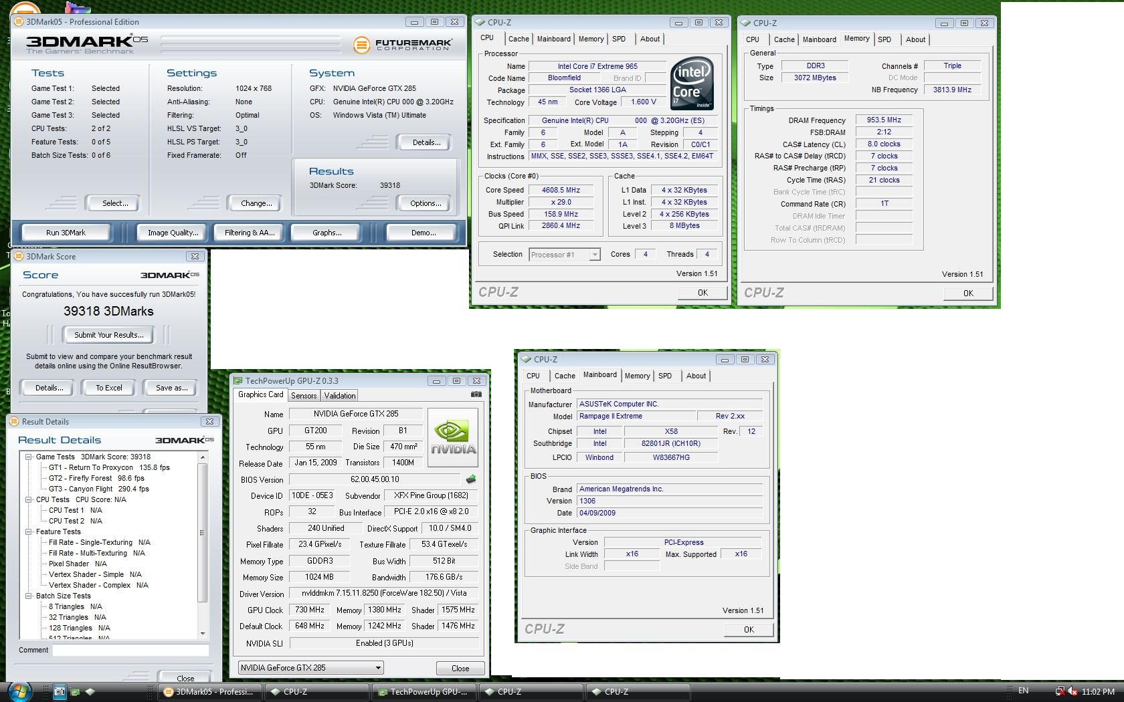Image resolution: width=1124 pixels, height=702 pixels.
Task: Click the Details... button in the System section
Action: [x=426, y=142]
